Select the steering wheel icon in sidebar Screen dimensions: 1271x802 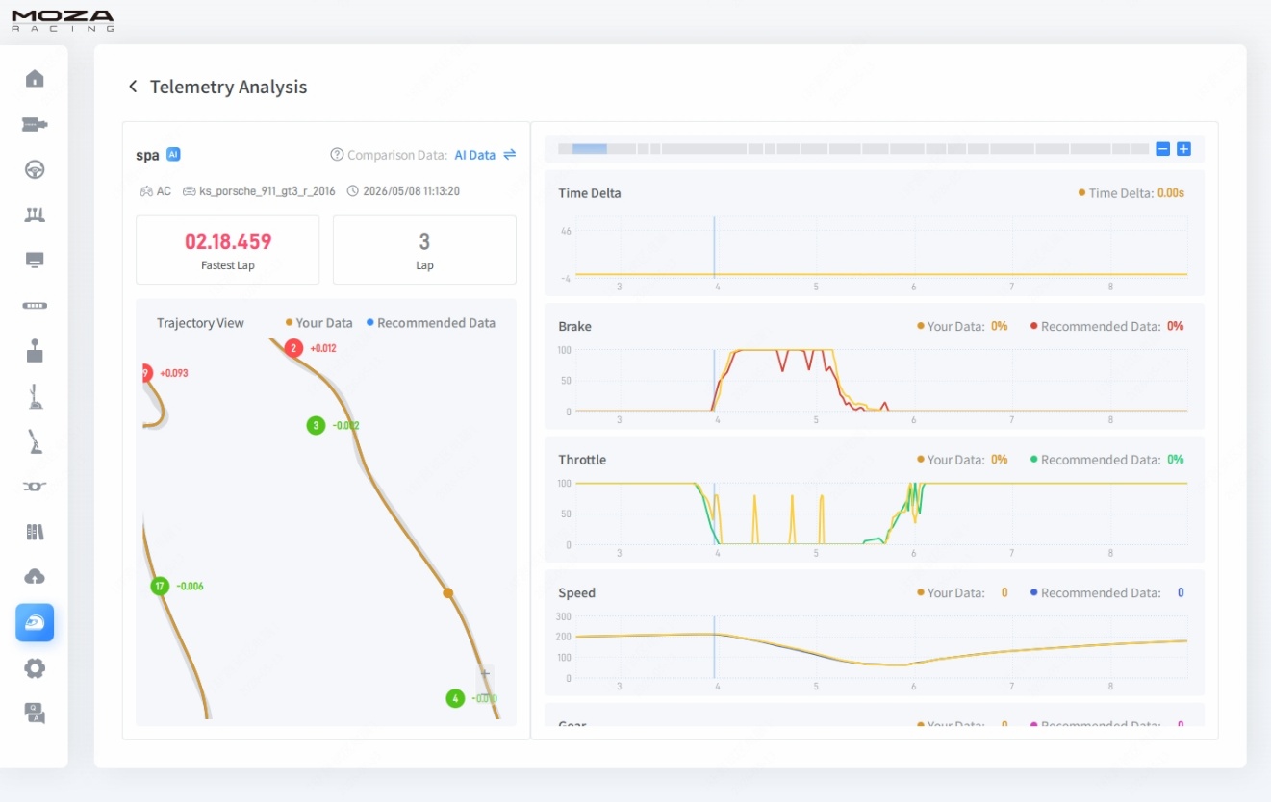pyautogui.click(x=35, y=169)
